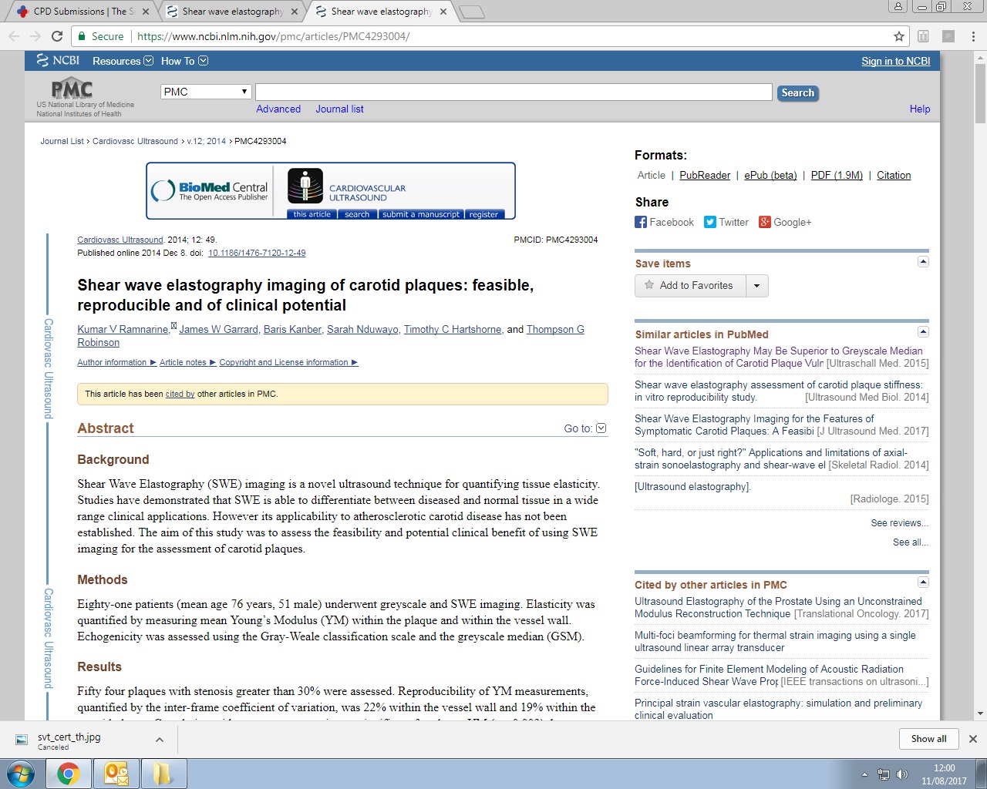Click the Twitter share icon

click(710, 222)
